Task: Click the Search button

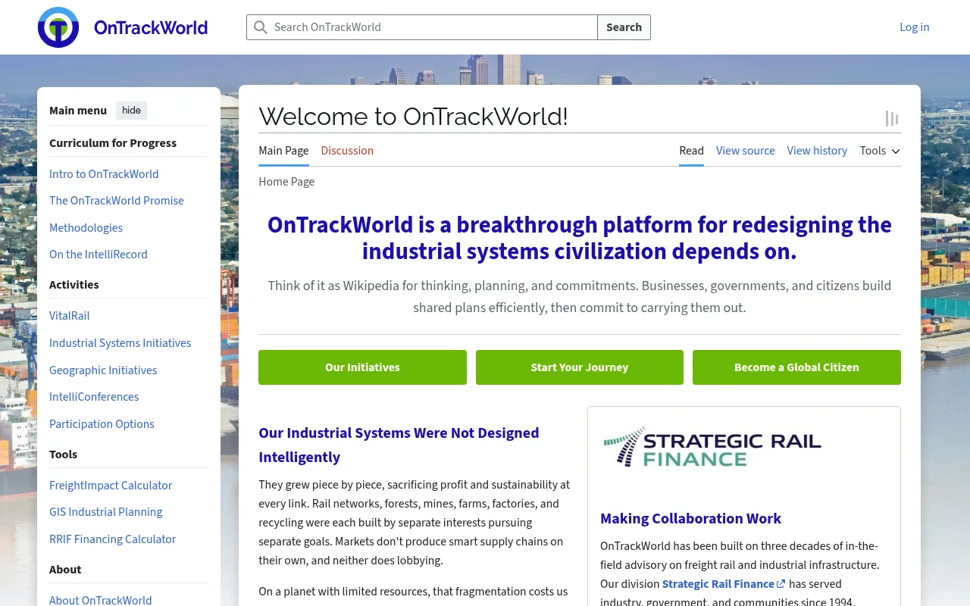Action: coord(624,27)
